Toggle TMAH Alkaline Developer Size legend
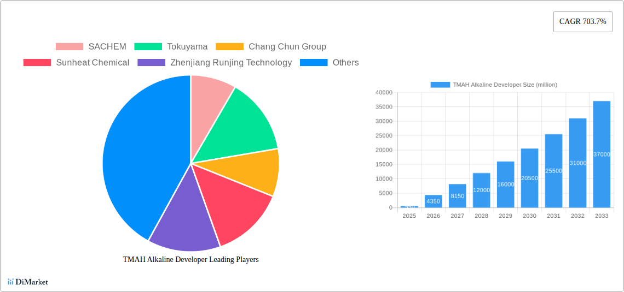Image resolution: width=624 pixels, height=292 pixels. click(x=494, y=85)
